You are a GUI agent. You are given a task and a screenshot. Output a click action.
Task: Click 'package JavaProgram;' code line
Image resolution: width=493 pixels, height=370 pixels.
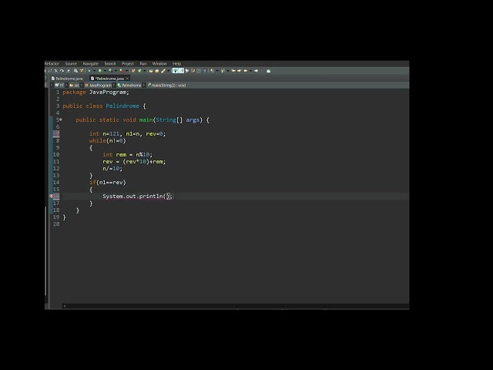96,92
